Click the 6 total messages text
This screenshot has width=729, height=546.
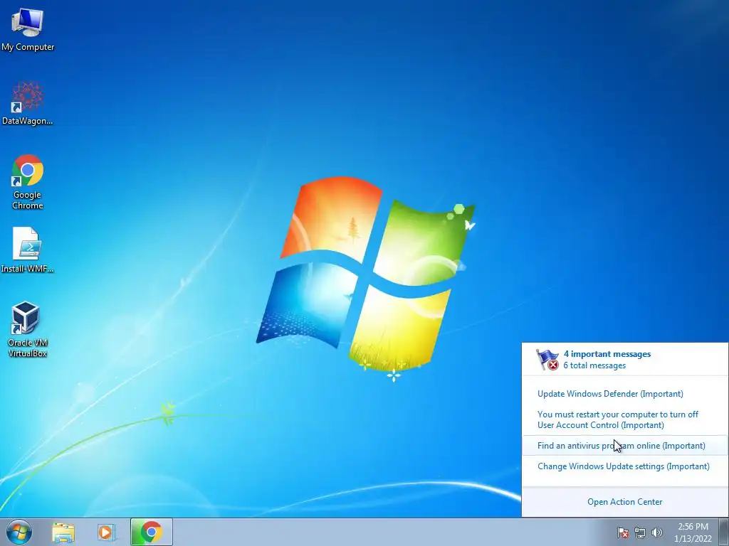click(x=594, y=365)
